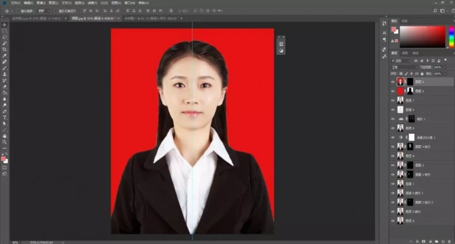Hide the bottom-most layer 图层 0
Screen dimensions: 455x244
click(x=393, y=221)
